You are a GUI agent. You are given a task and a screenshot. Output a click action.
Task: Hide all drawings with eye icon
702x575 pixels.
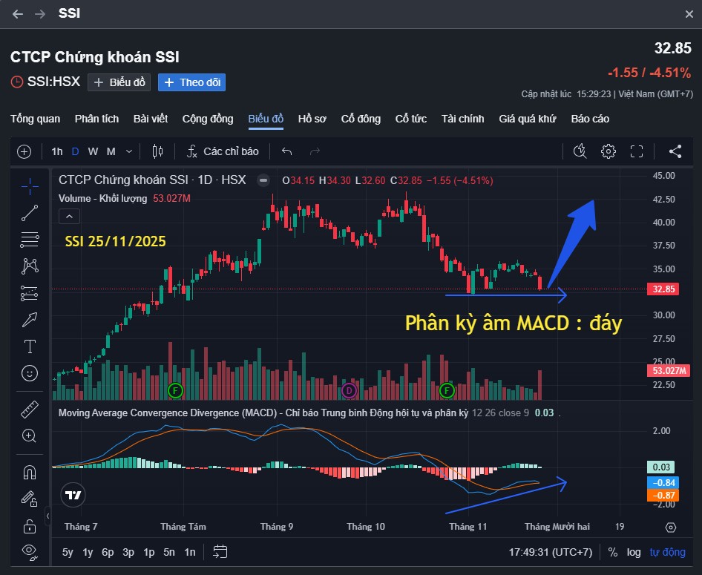(x=30, y=552)
